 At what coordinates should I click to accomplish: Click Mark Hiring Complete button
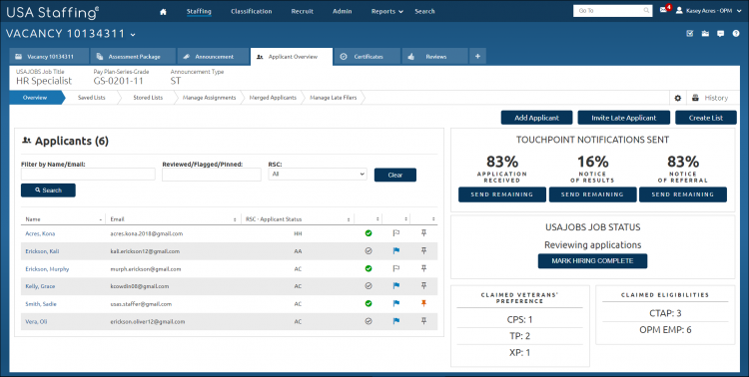[592, 261]
